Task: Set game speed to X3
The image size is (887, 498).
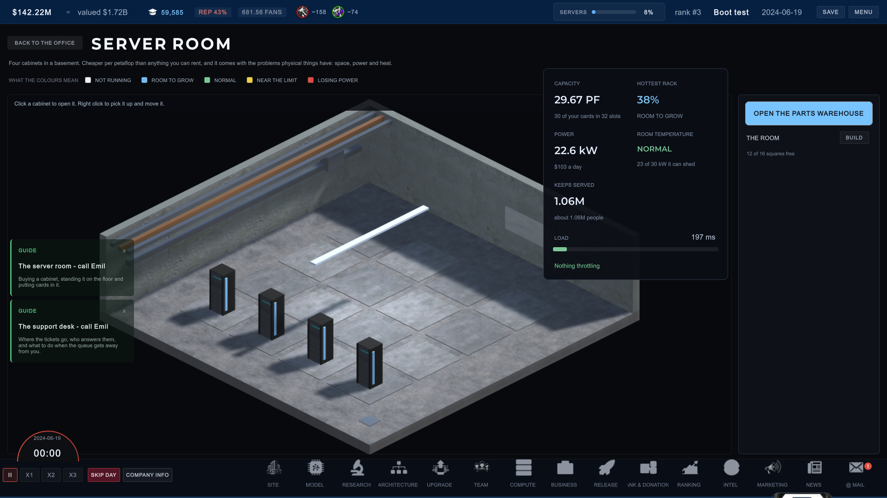Action: pyautogui.click(x=73, y=475)
